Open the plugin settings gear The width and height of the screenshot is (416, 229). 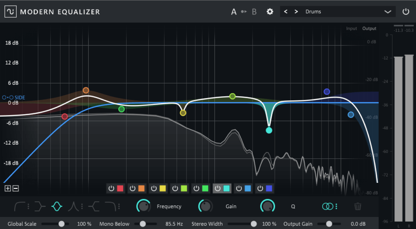270,12
